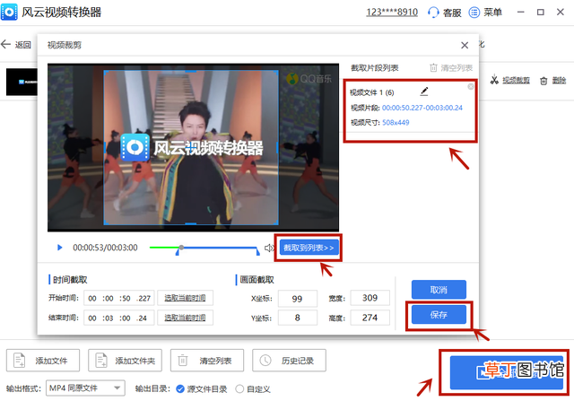Viewport: 574px width, 401px height.
Task: Remove the clip entry with small x icon
Action: [470, 86]
